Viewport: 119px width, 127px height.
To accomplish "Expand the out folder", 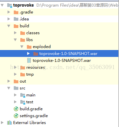I will 9,81.
